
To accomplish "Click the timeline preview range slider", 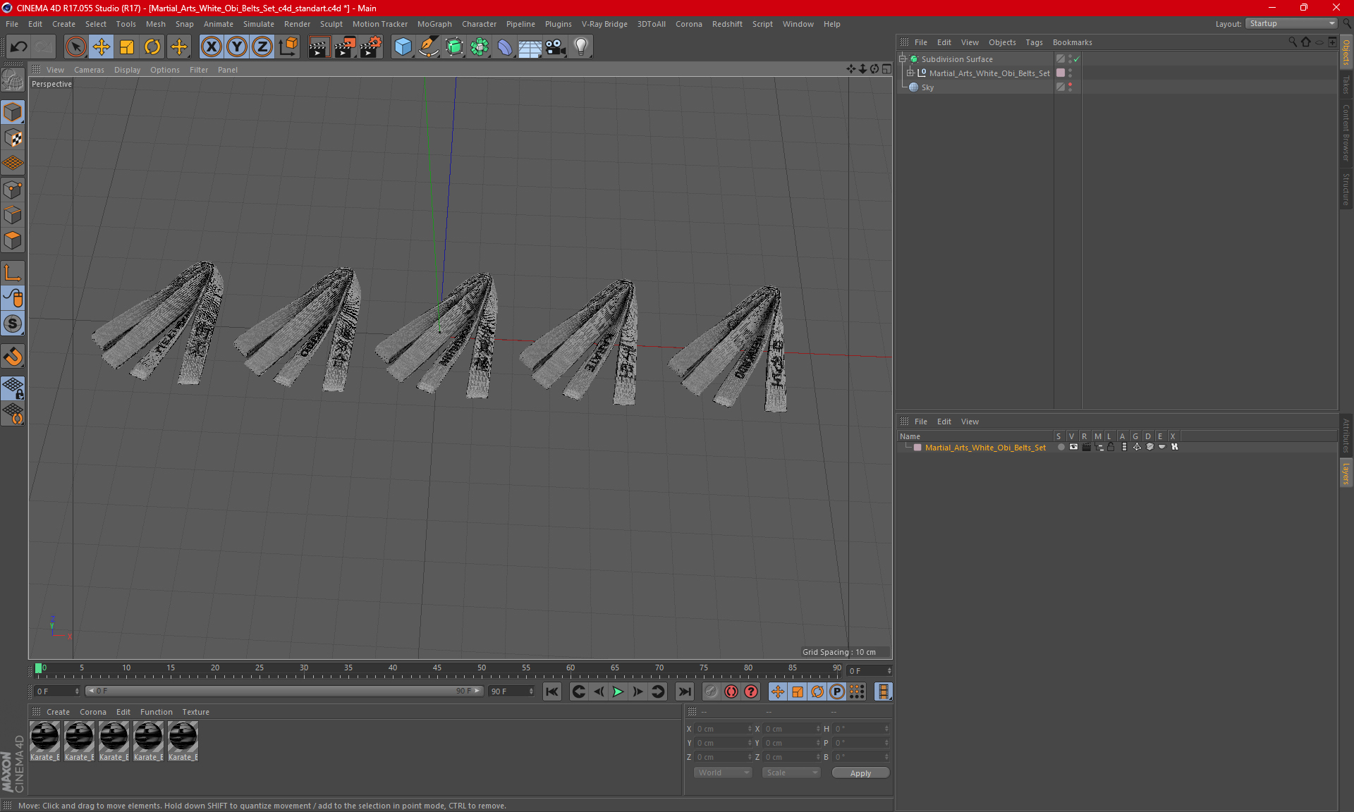I will (283, 691).
